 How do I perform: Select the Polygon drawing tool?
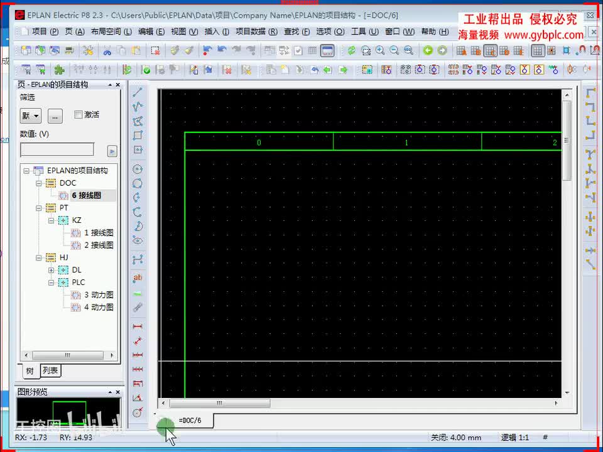click(x=138, y=121)
